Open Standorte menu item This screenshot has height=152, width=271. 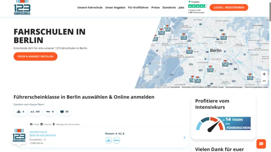(169, 7)
